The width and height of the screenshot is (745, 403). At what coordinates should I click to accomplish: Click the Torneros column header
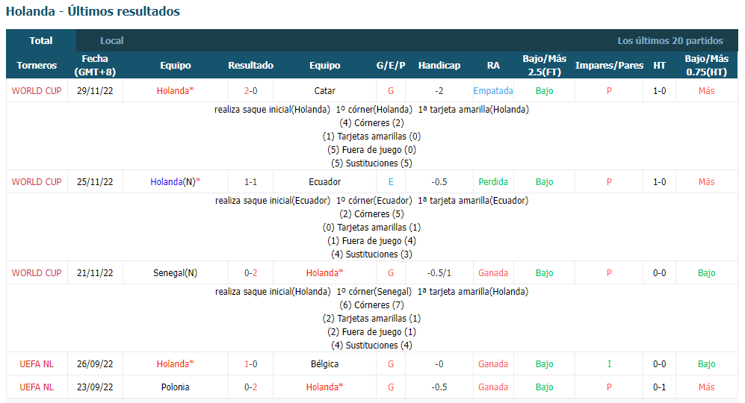[x=37, y=66]
